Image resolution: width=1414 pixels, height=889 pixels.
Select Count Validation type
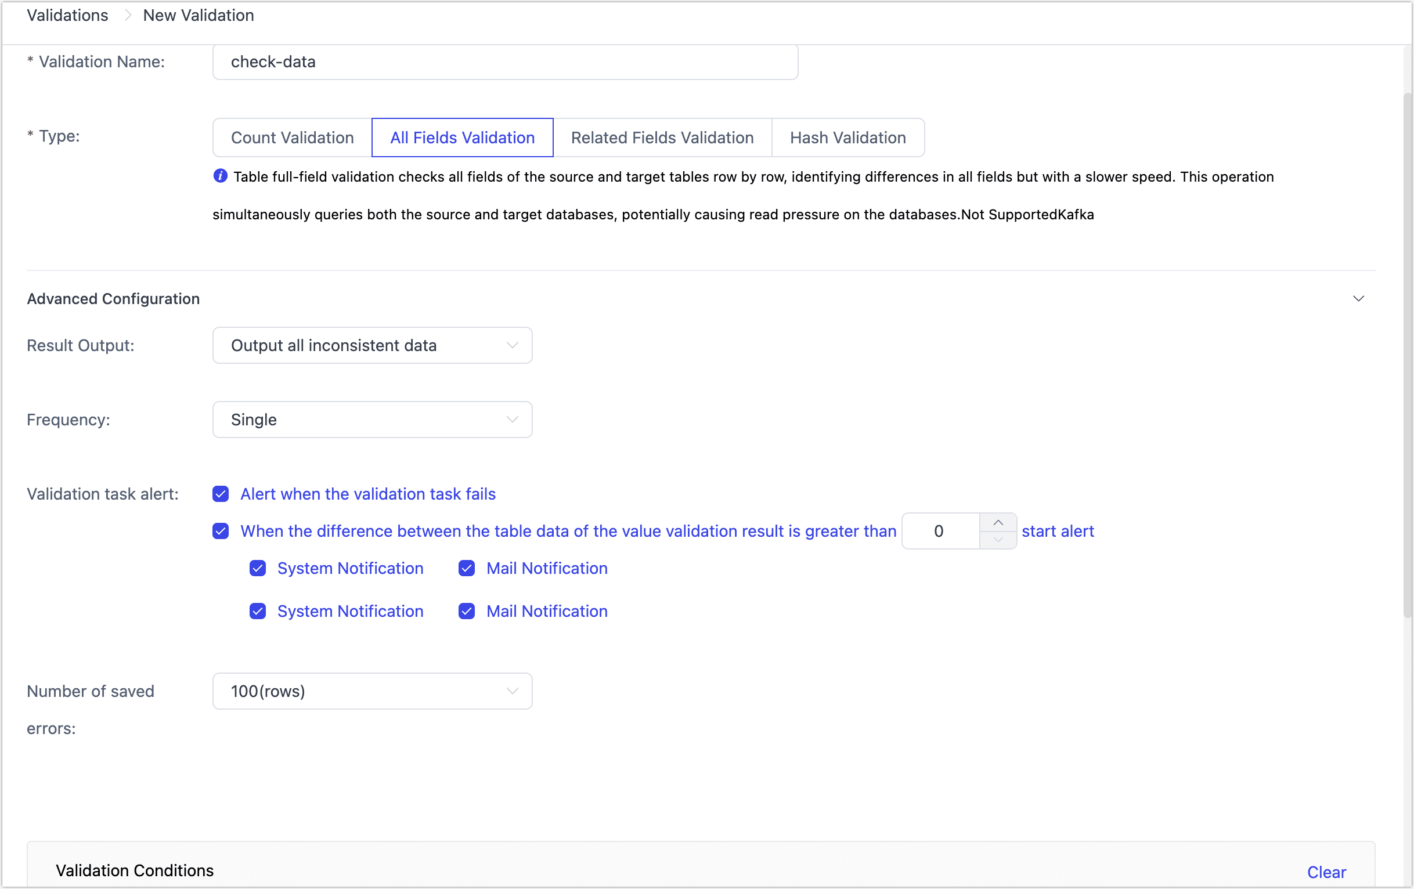coord(292,138)
